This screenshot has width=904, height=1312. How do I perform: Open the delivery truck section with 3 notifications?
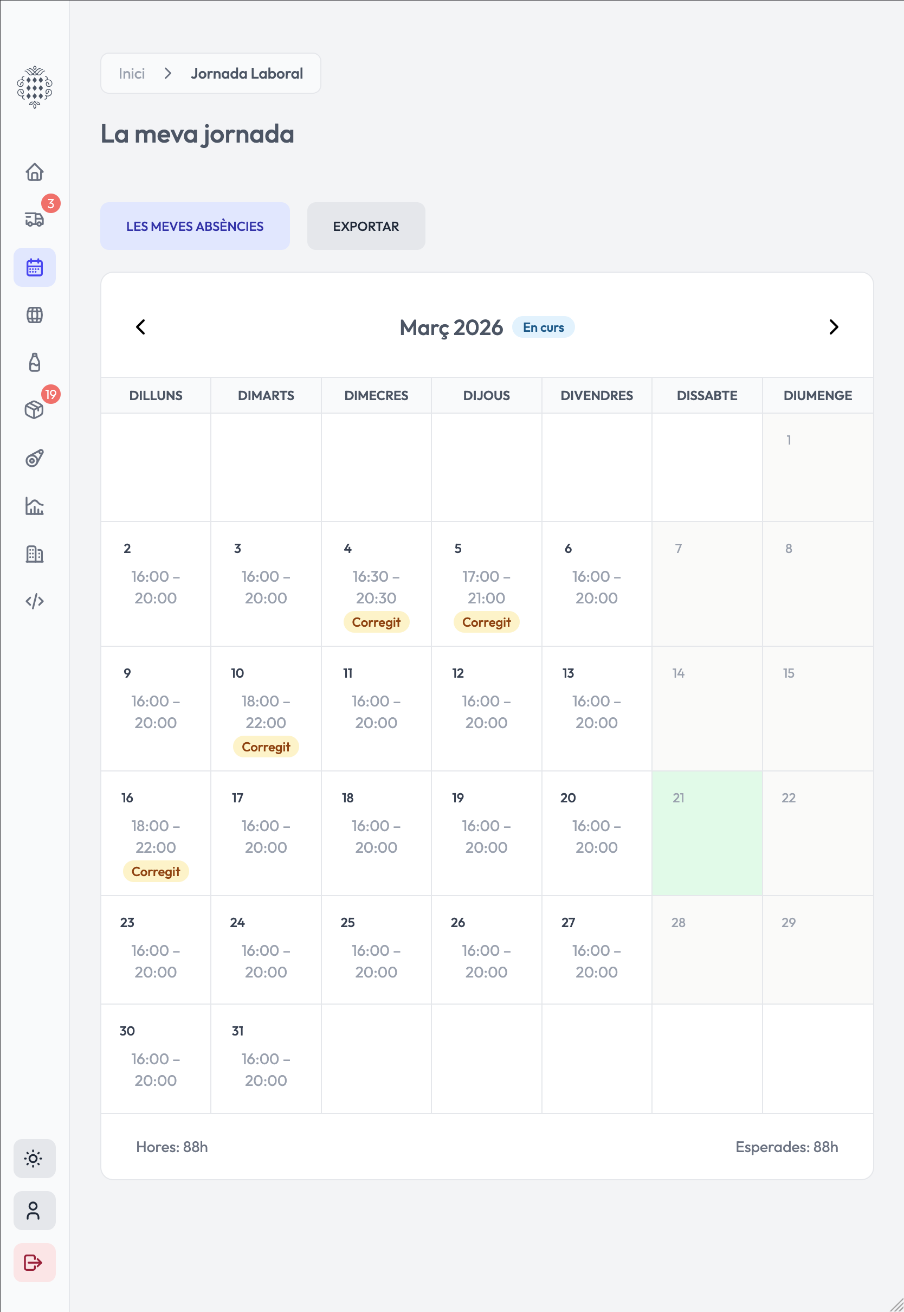coord(35,219)
